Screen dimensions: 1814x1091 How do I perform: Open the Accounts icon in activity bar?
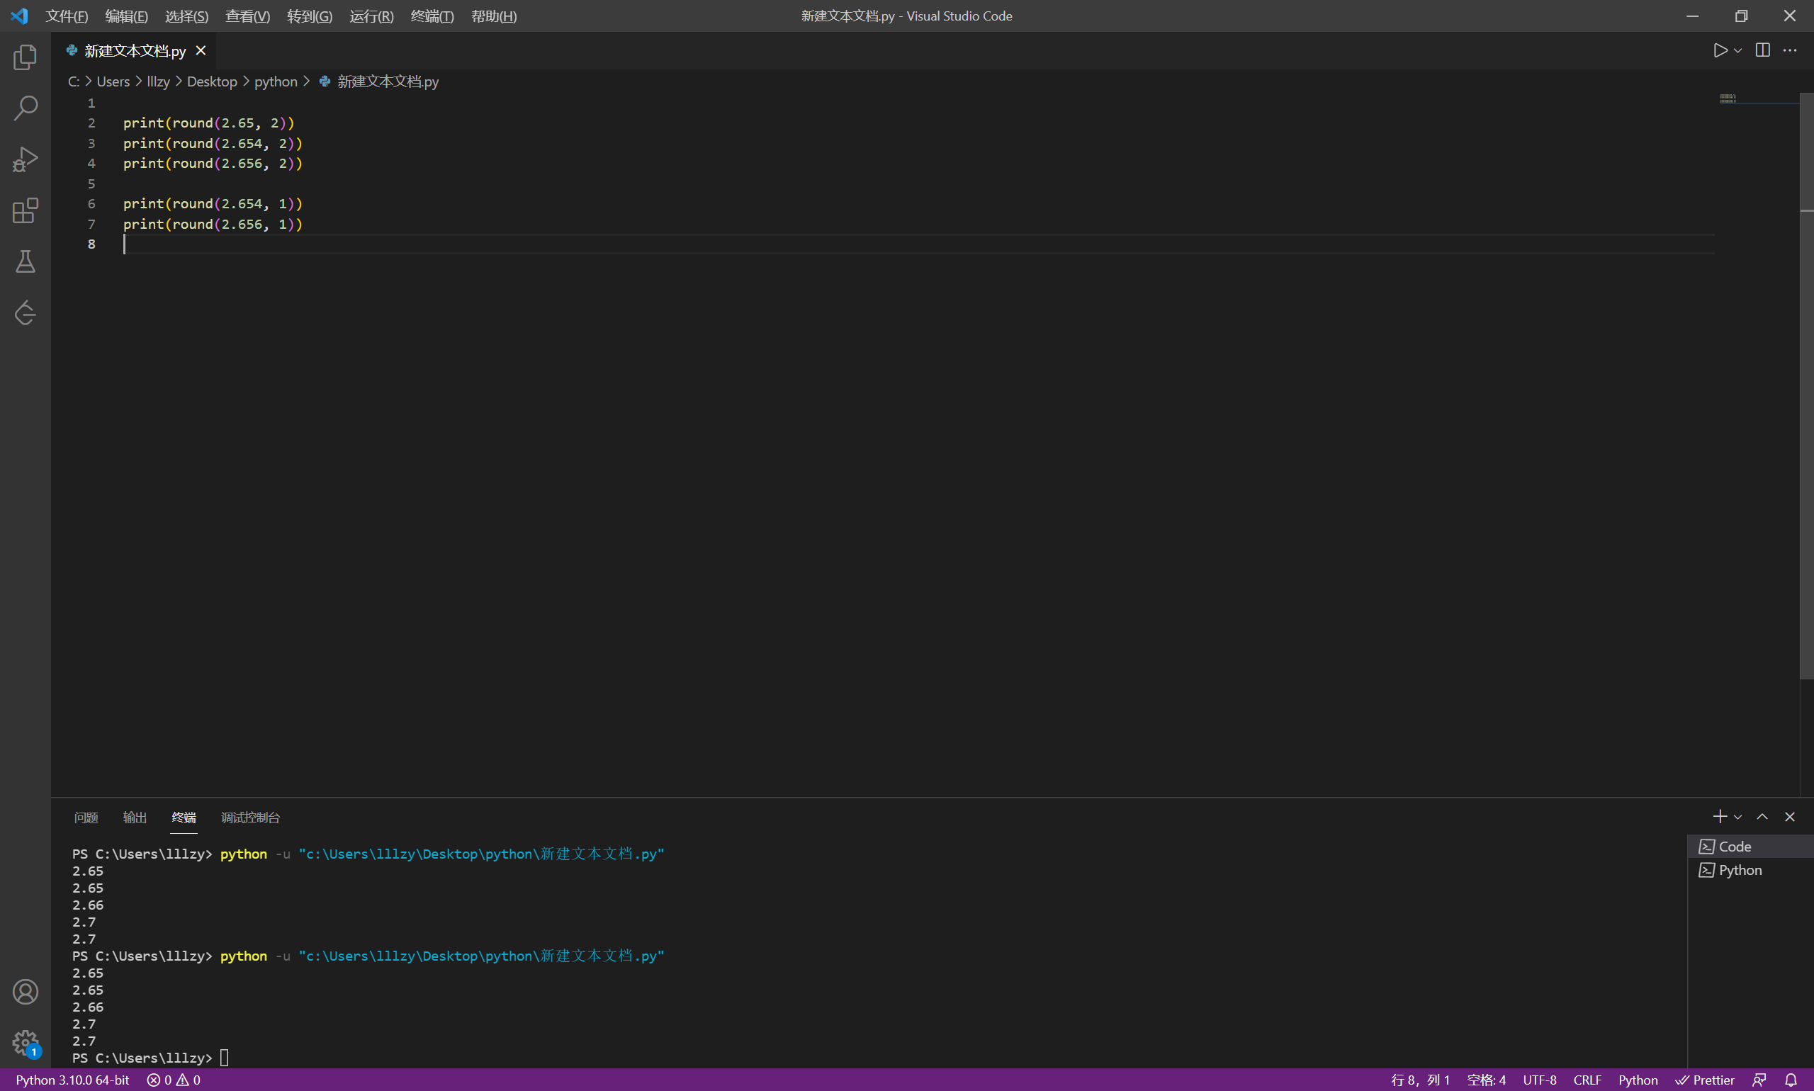coord(25,992)
